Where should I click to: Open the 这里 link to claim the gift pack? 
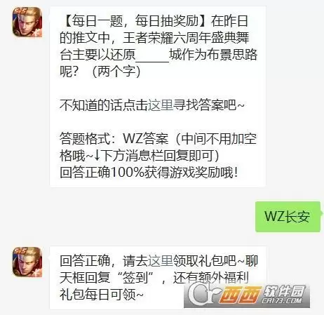click(x=161, y=261)
